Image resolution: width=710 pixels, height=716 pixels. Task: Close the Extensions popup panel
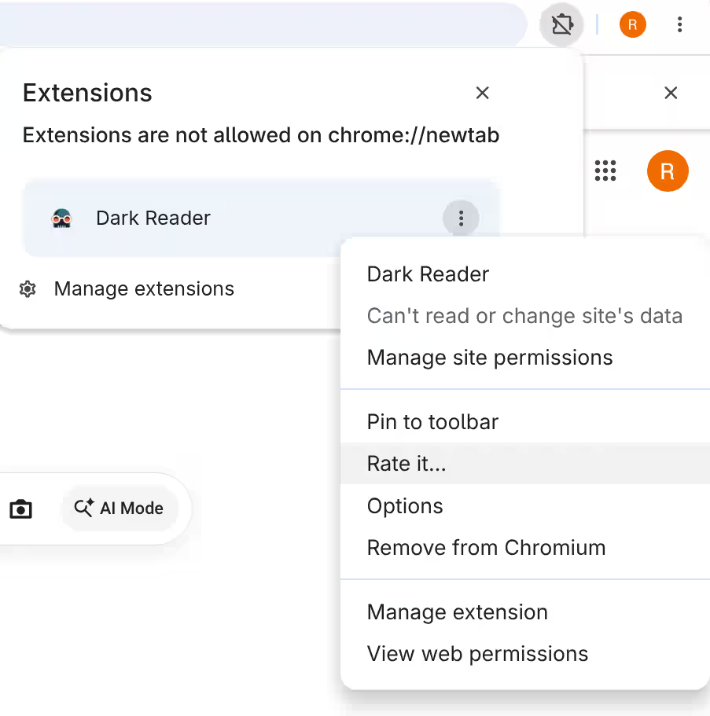click(x=483, y=93)
